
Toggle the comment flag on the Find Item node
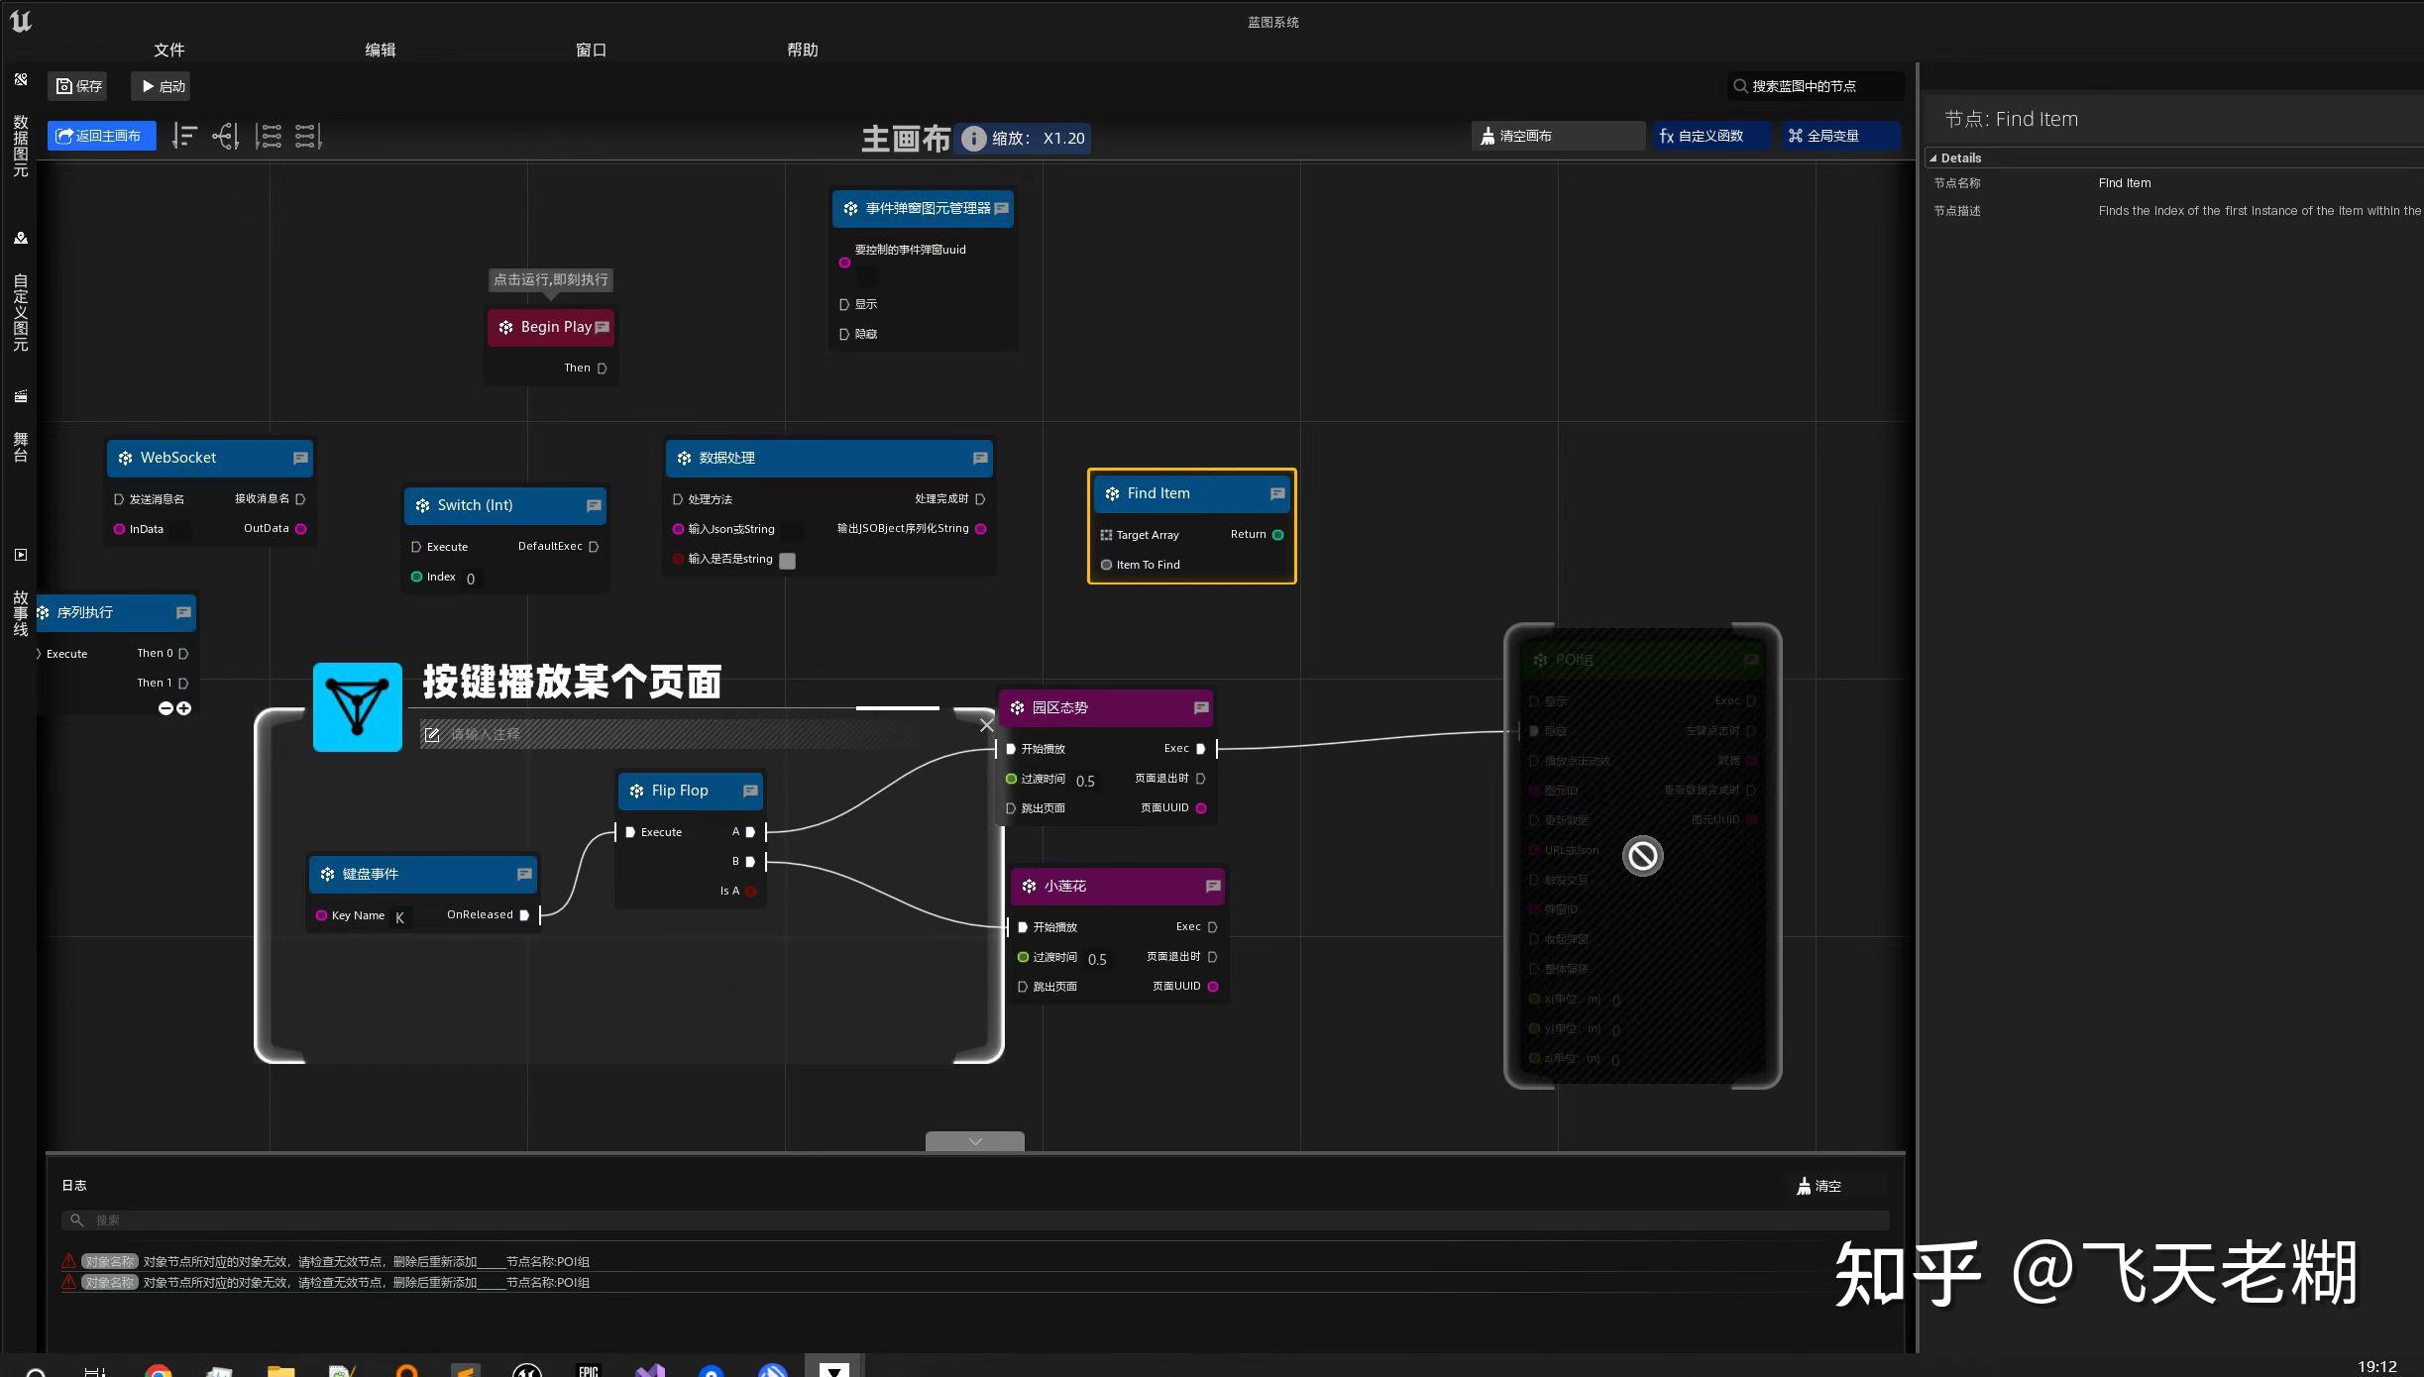pyautogui.click(x=1277, y=493)
